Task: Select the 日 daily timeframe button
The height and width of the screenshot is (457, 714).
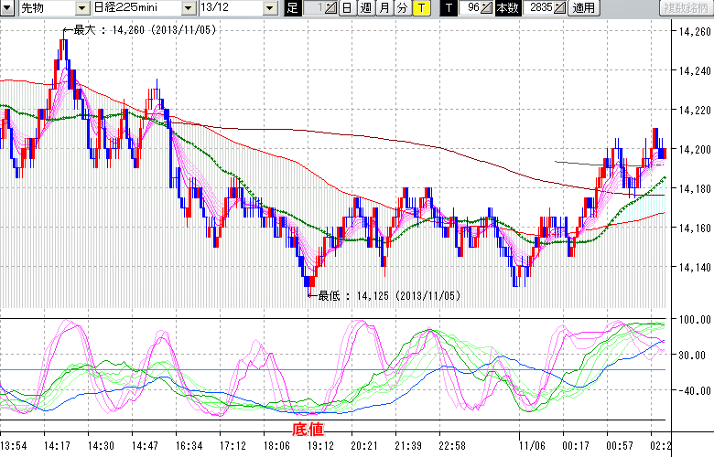Action: pyautogui.click(x=347, y=8)
